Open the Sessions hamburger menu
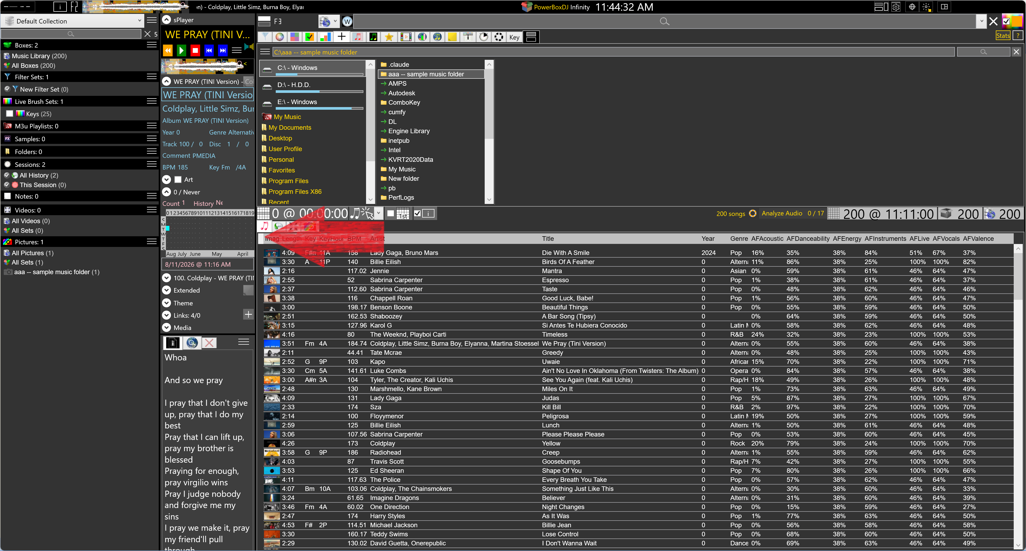Image resolution: width=1026 pixels, height=551 pixels. (x=151, y=164)
